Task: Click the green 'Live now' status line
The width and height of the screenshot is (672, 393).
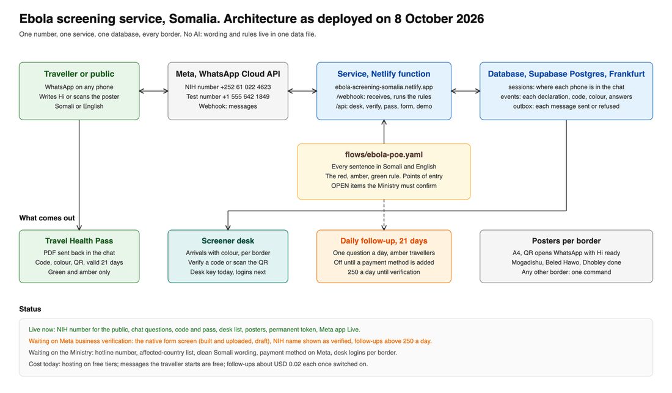Action: pos(194,330)
